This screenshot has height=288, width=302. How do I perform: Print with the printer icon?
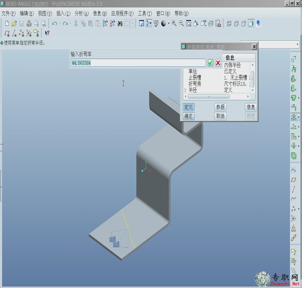29,24
